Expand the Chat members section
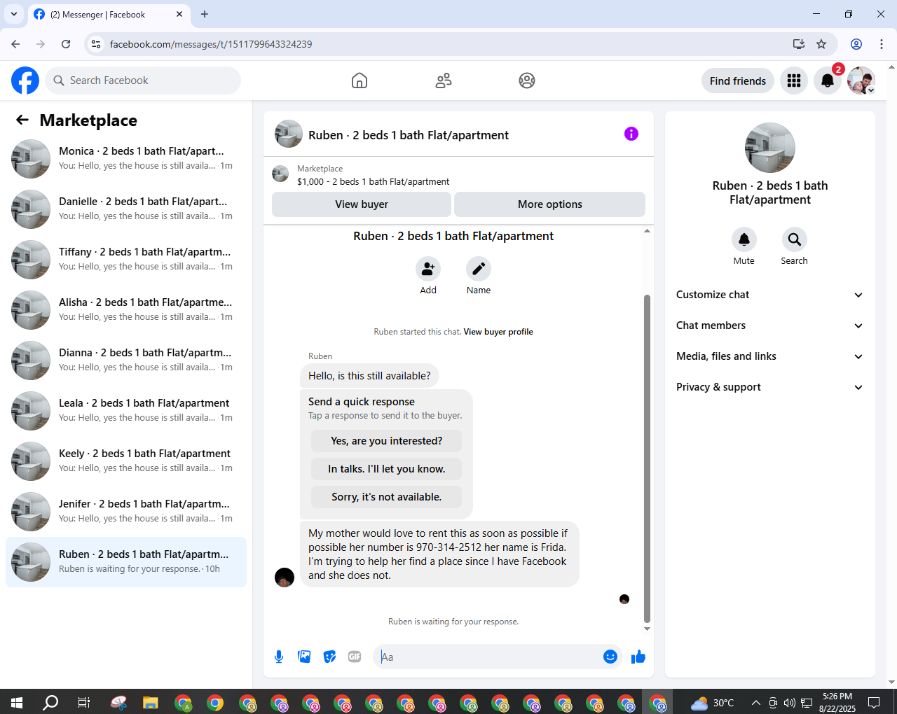This screenshot has width=897, height=714. (x=770, y=325)
